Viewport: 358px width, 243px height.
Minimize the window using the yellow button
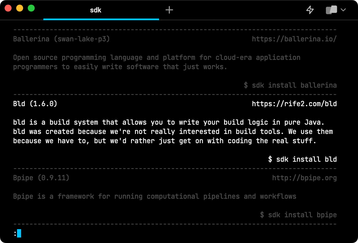(x=20, y=8)
